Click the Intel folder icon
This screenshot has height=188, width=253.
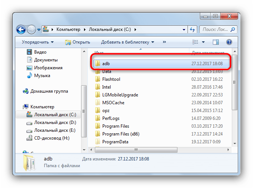97,87
